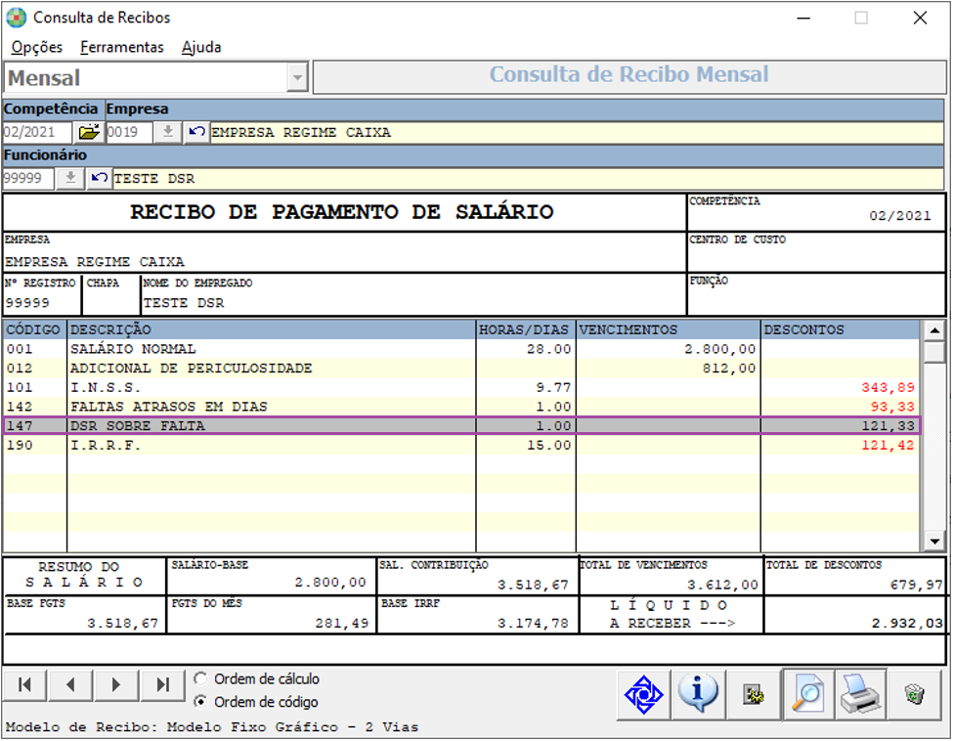The width and height of the screenshot is (953, 741).
Task: Open the Mensal type dropdown
Action: [297, 78]
